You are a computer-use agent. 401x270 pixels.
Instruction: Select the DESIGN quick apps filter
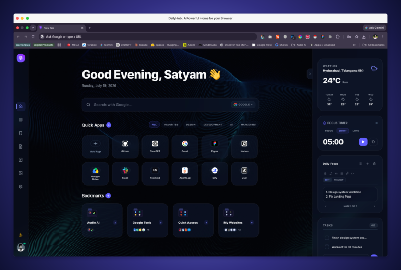pyautogui.click(x=191, y=125)
